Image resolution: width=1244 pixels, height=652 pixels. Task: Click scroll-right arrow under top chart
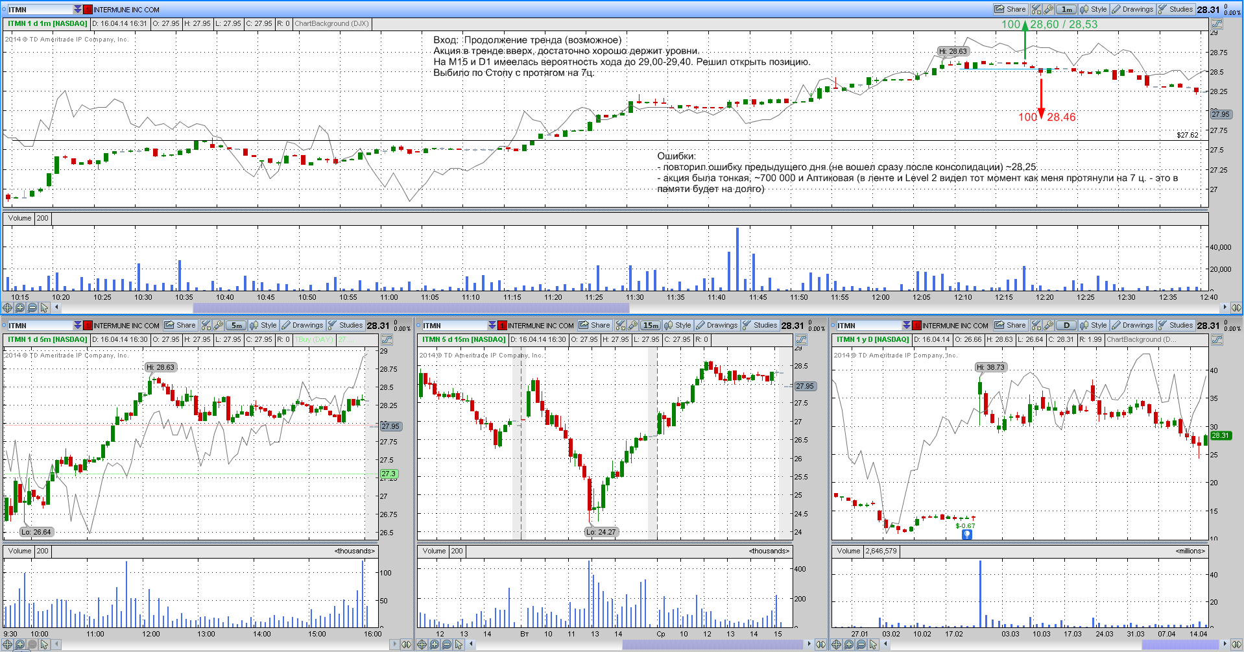(1225, 308)
